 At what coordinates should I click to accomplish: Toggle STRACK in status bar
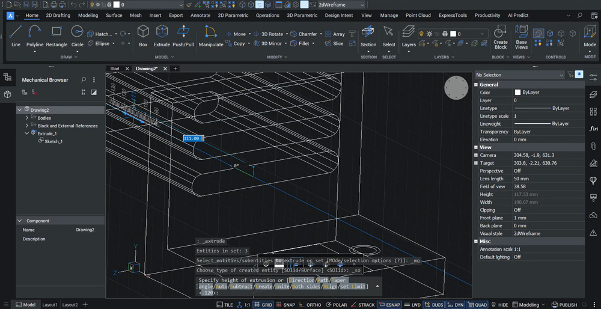pyautogui.click(x=362, y=305)
